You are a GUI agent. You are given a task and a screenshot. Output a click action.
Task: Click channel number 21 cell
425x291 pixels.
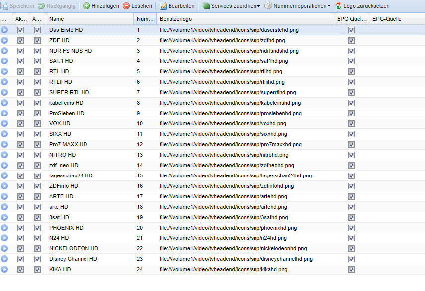click(x=145, y=238)
